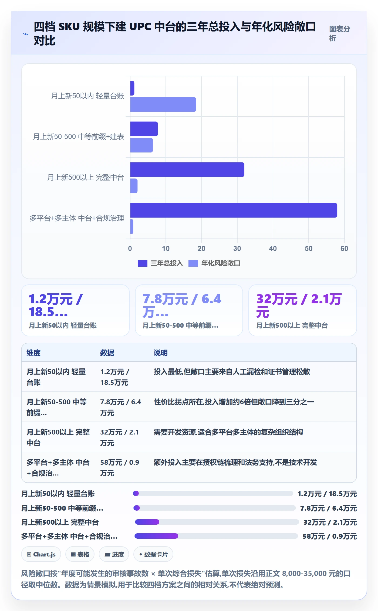Click description 性价比拐点所在
Image resolution: width=378 pixels, height=611 pixels.
(234, 402)
